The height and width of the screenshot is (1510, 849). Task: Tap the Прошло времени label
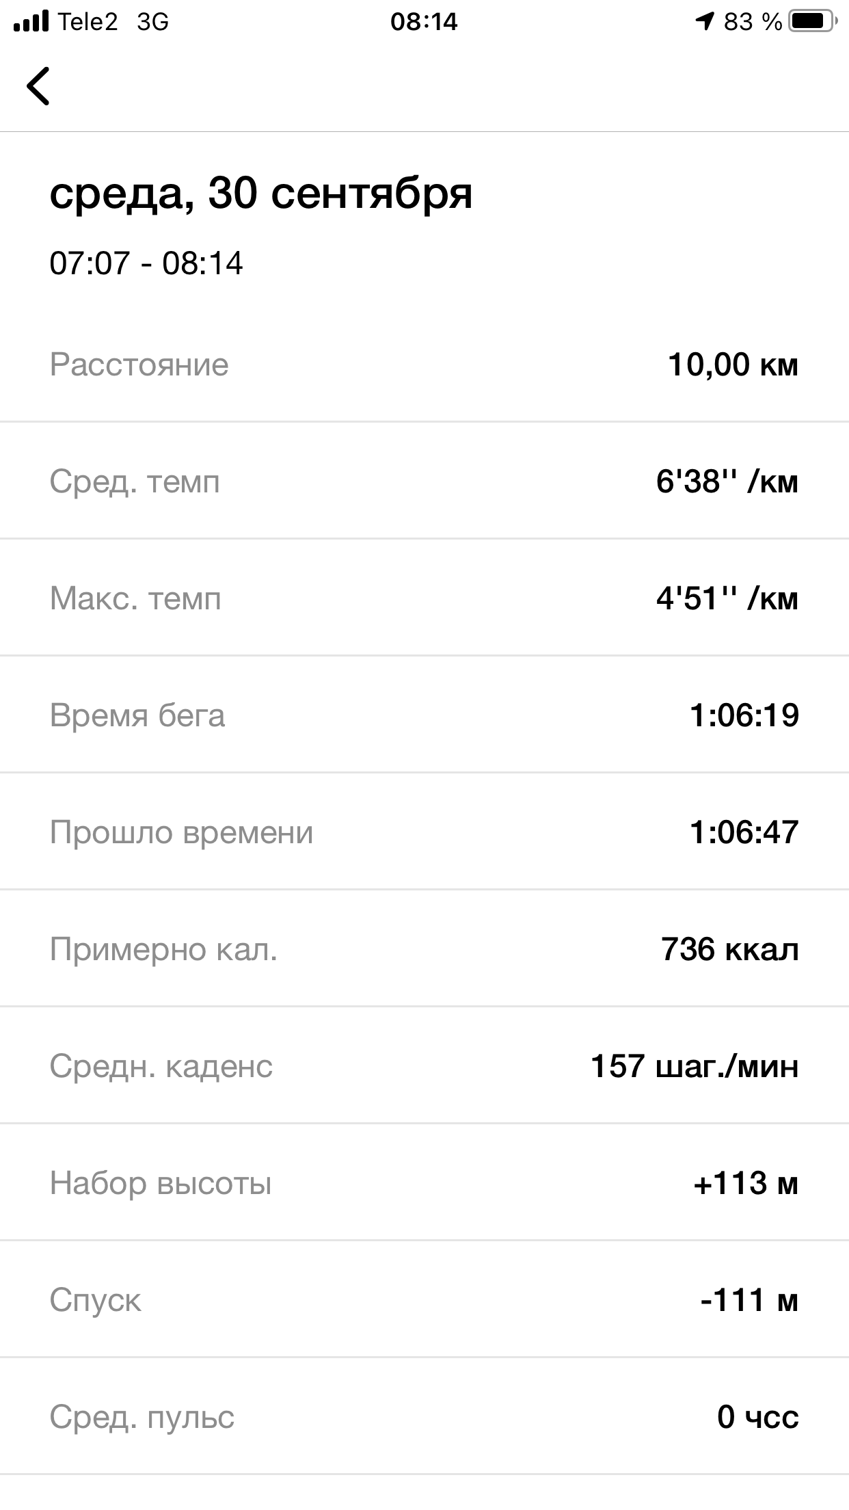point(181,832)
